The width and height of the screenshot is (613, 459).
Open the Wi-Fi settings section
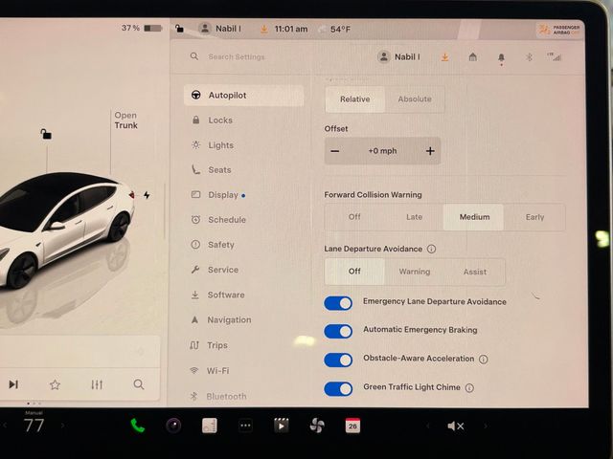tap(210, 370)
